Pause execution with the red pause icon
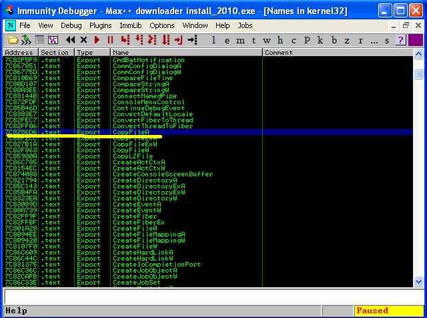The image size is (427, 318). pyautogui.click(x=110, y=40)
